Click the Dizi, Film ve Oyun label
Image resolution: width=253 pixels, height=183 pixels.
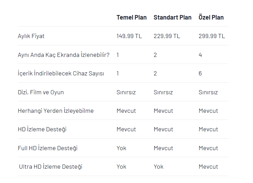[x=41, y=92]
